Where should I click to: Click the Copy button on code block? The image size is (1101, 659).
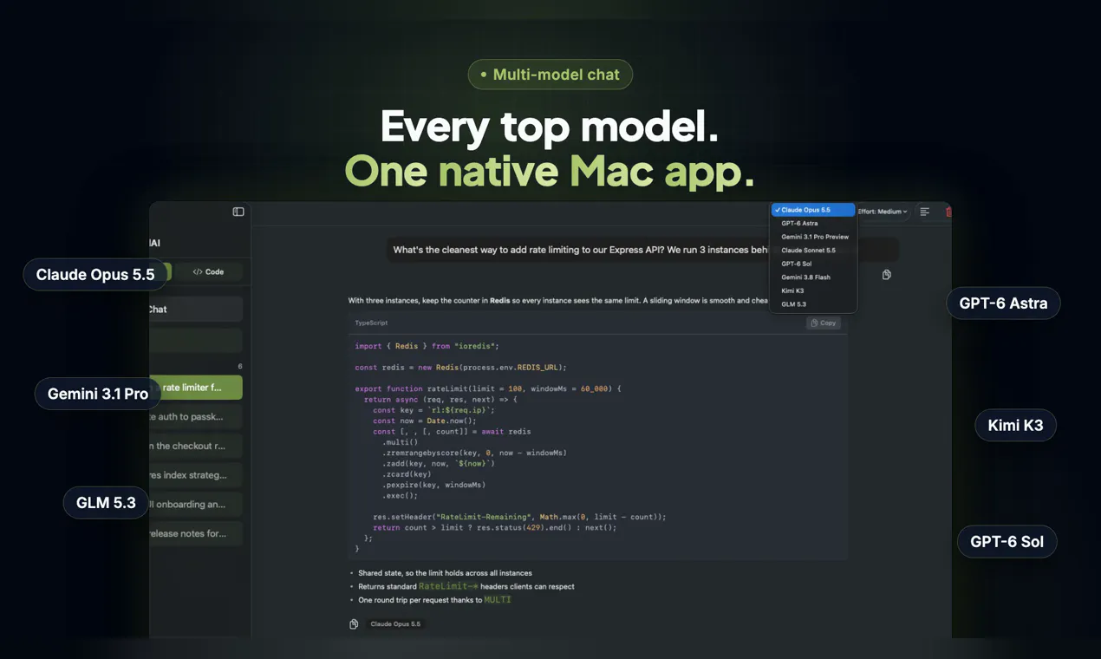(x=824, y=323)
